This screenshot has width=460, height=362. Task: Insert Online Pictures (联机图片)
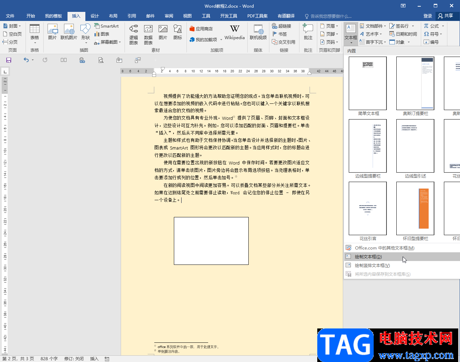(x=69, y=32)
